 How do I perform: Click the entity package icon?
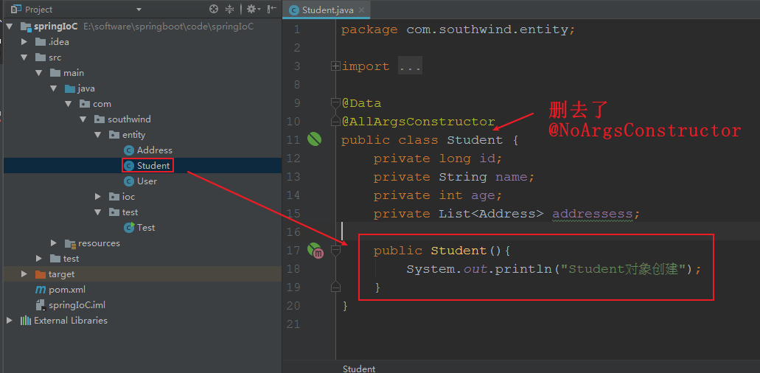(x=114, y=135)
